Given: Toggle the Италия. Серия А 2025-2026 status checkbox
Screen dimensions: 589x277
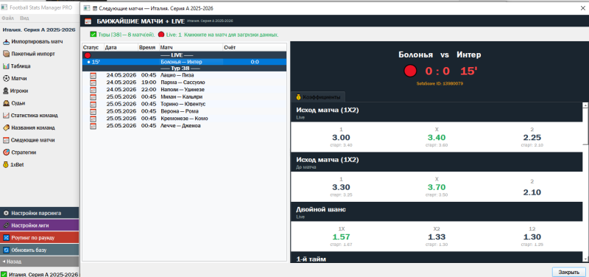Looking at the screenshot, I should 4,274.
